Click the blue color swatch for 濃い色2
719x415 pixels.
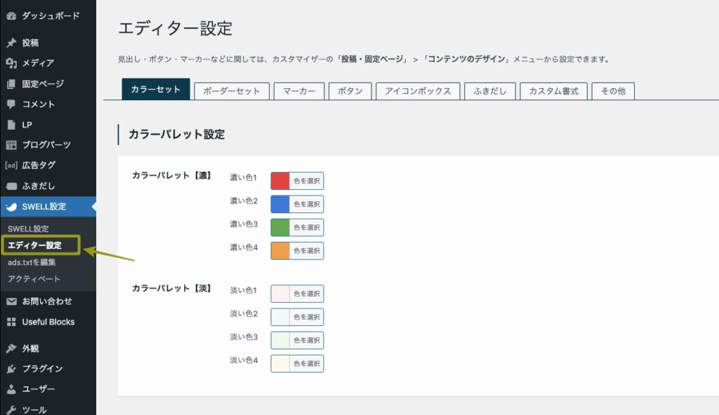279,203
